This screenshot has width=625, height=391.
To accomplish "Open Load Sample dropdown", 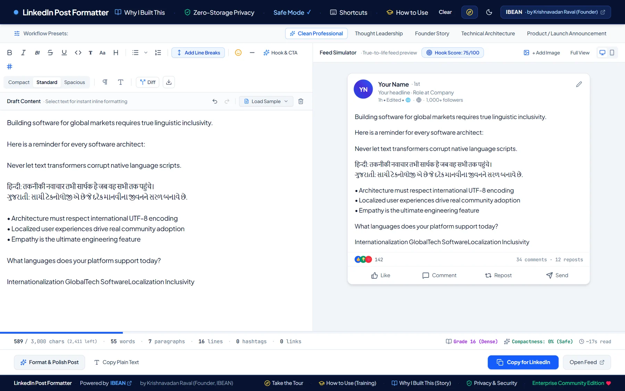I will click(x=266, y=101).
